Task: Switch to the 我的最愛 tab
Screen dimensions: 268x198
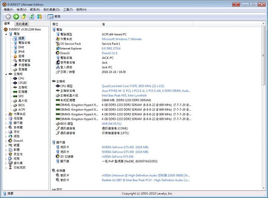Action: (x=22, y=24)
